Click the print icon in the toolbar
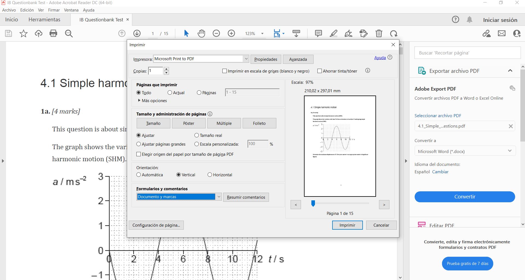 pyautogui.click(x=53, y=33)
